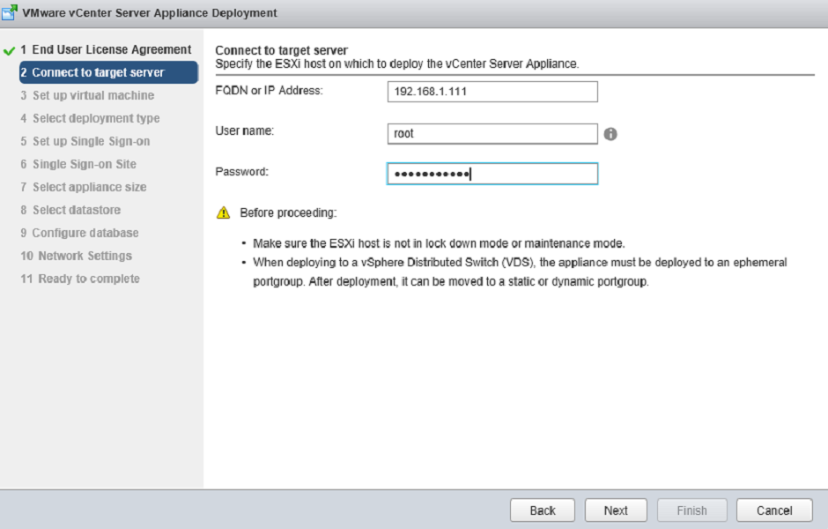828x529 pixels.
Task: Open step 11 Ready to complete
Action: (80, 279)
